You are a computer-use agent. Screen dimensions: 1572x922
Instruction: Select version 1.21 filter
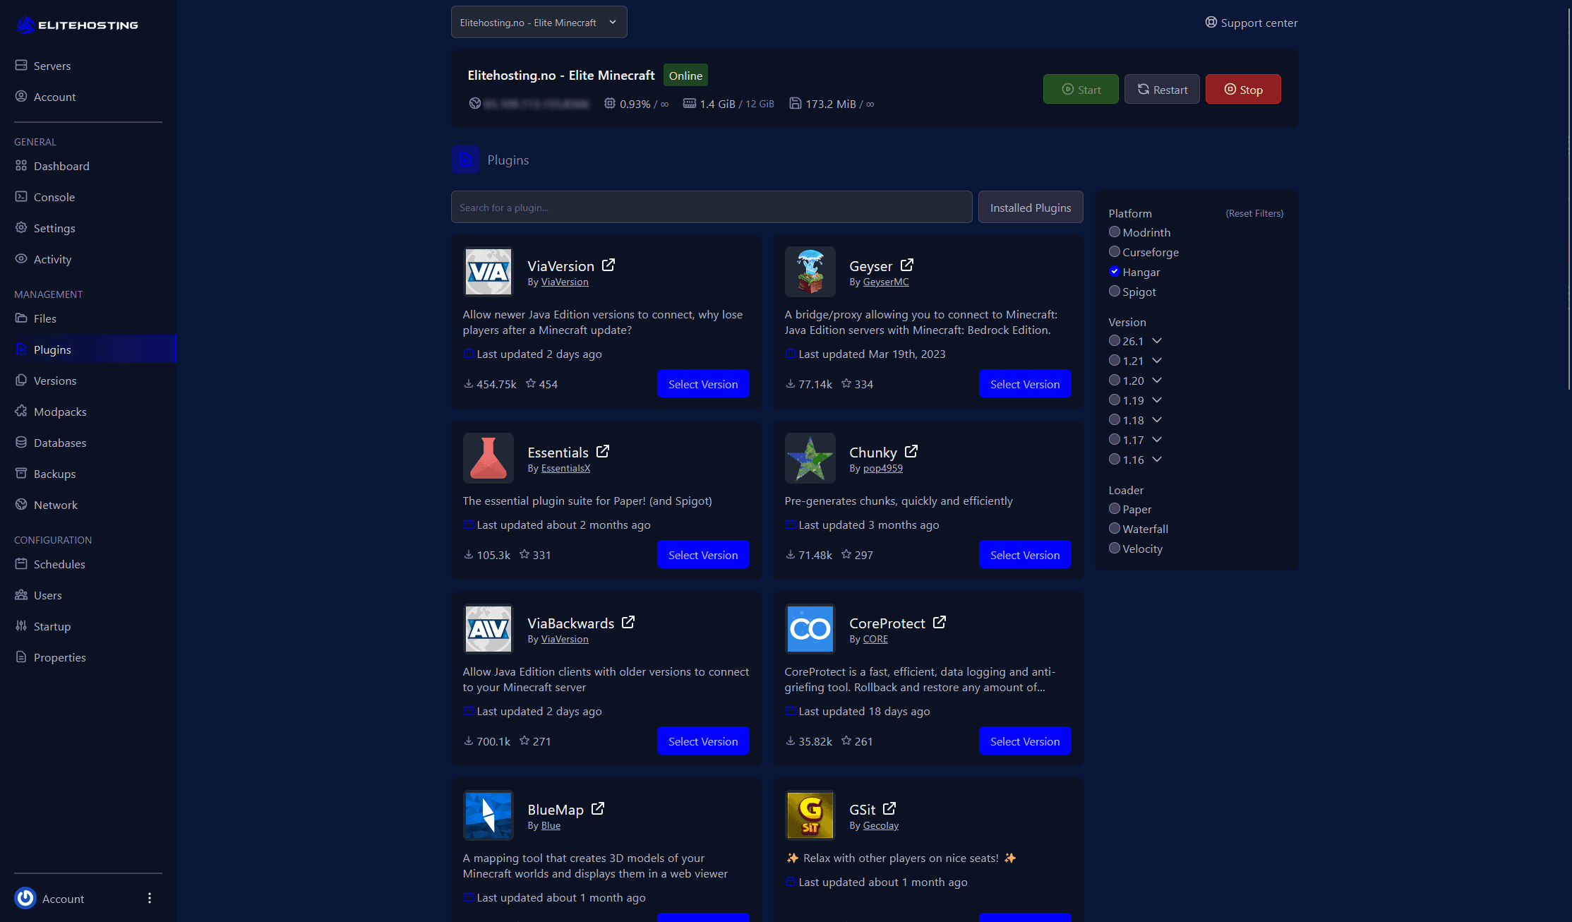tap(1115, 360)
